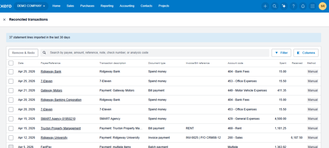Open the Filter options

pyautogui.click(x=281, y=53)
